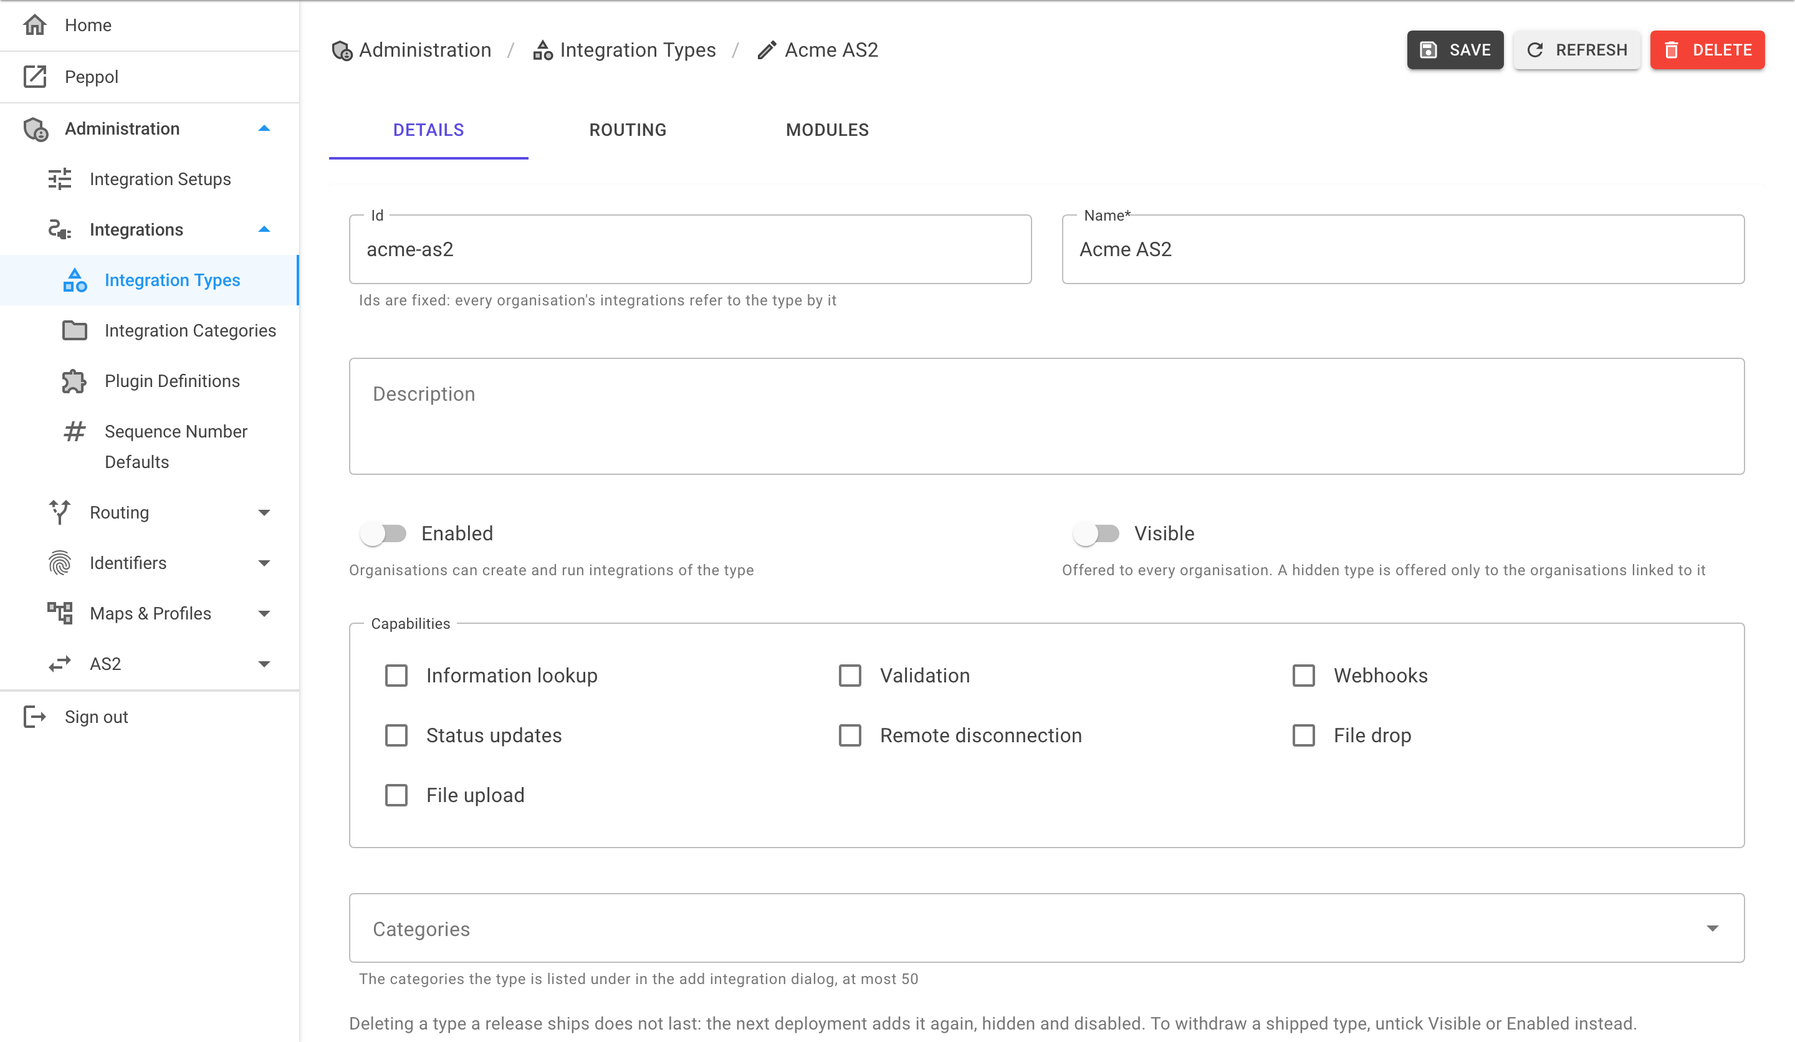Check the Validation capability
Screen dimensions: 1795x1042
[x=850, y=675]
